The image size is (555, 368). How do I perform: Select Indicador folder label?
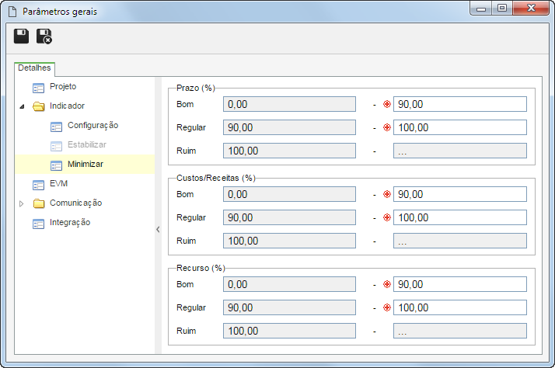pyautogui.click(x=68, y=106)
